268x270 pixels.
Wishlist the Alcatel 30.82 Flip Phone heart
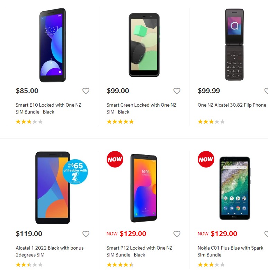266,91
